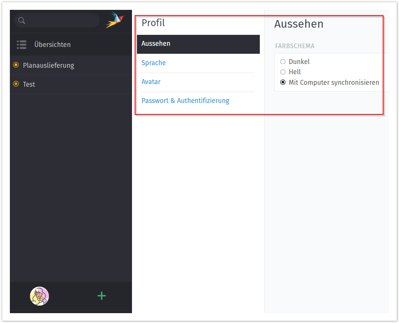Focus the sidebar search input field
Viewport: 399px width, 323px height.
coord(61,20)
